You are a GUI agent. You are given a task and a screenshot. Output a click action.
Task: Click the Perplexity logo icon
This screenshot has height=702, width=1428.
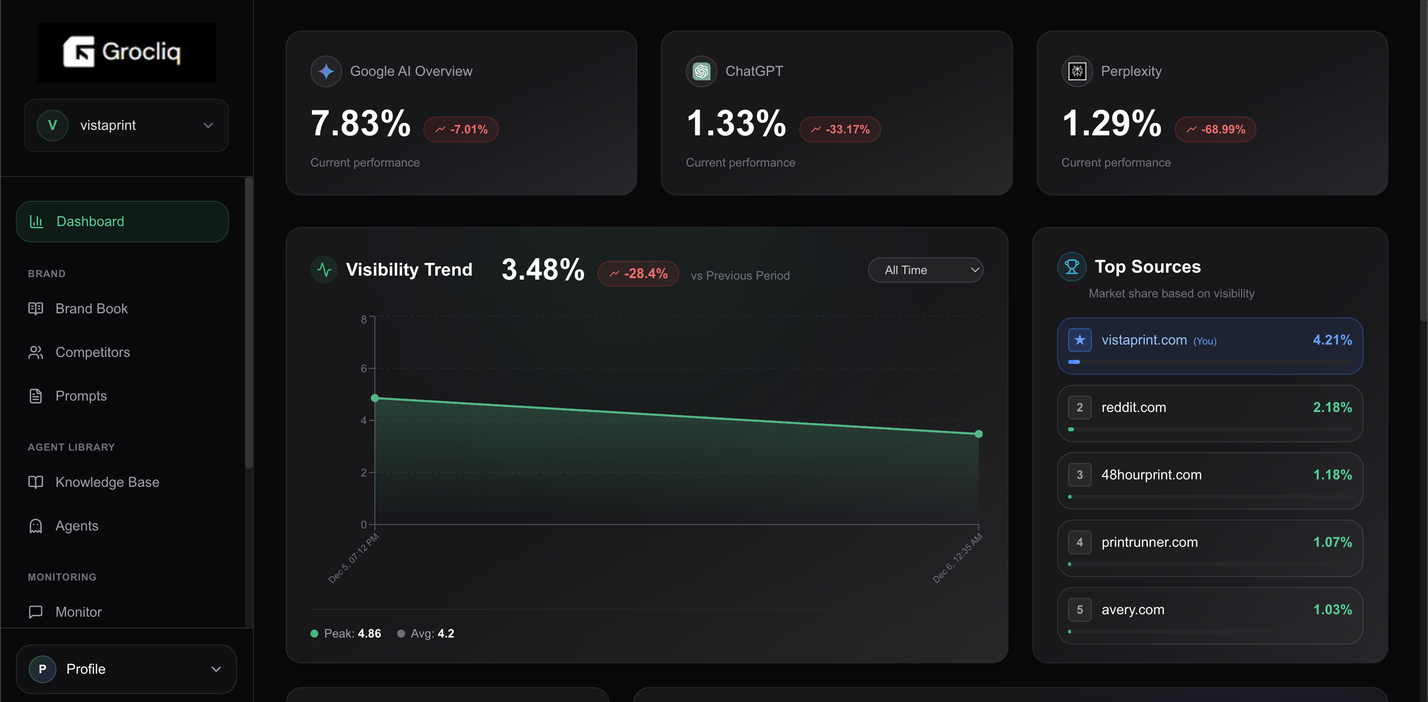[1076, 71]
